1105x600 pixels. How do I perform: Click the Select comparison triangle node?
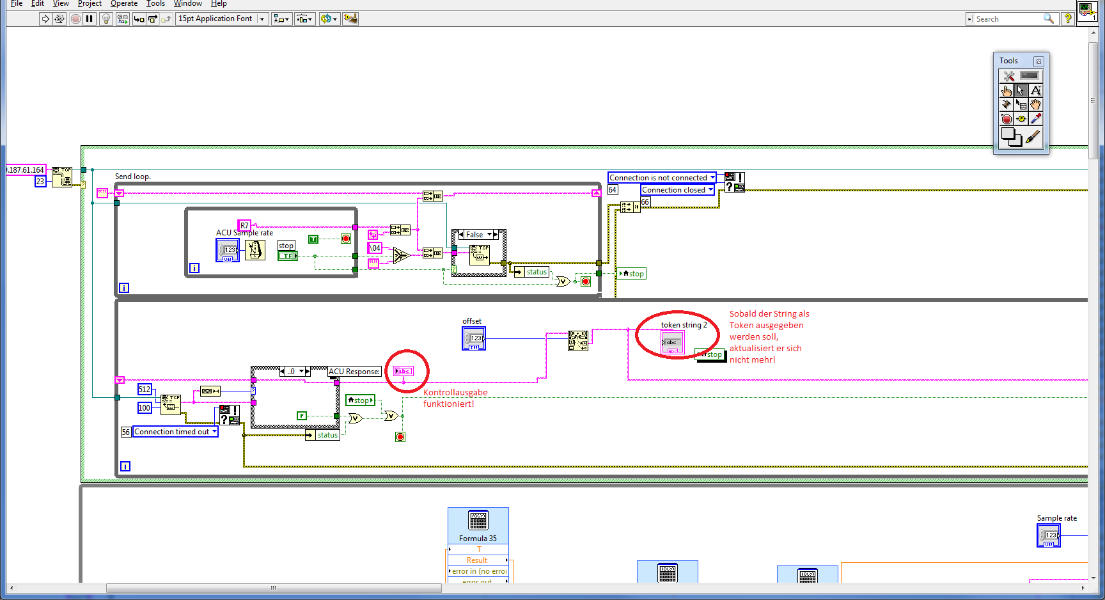coord(400,256)
